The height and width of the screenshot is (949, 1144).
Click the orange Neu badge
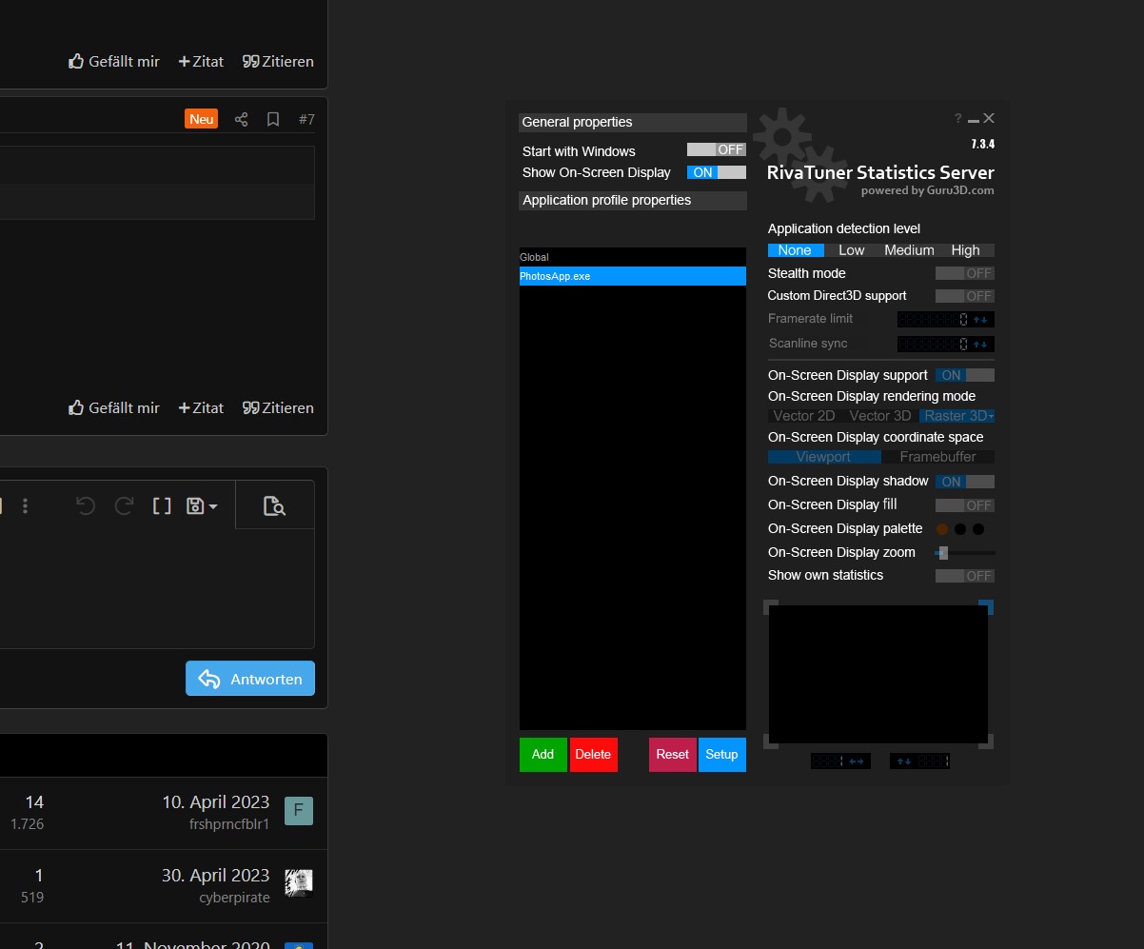(202, 119)
